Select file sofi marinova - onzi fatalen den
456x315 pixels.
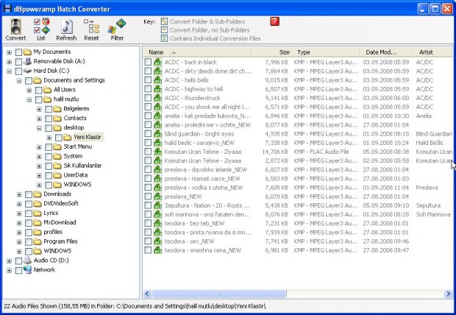(x=207, y=214)
